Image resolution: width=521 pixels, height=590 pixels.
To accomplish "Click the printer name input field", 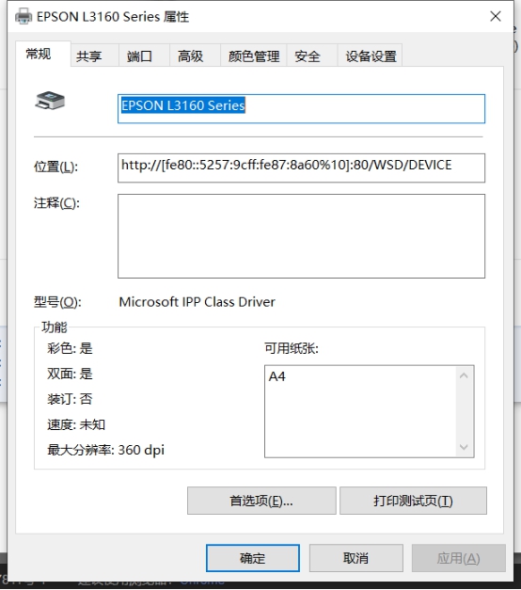I will [x=301, y=109].
